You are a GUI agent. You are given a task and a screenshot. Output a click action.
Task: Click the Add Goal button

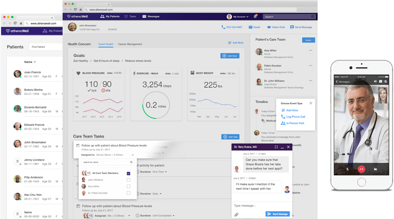point(229,56)
